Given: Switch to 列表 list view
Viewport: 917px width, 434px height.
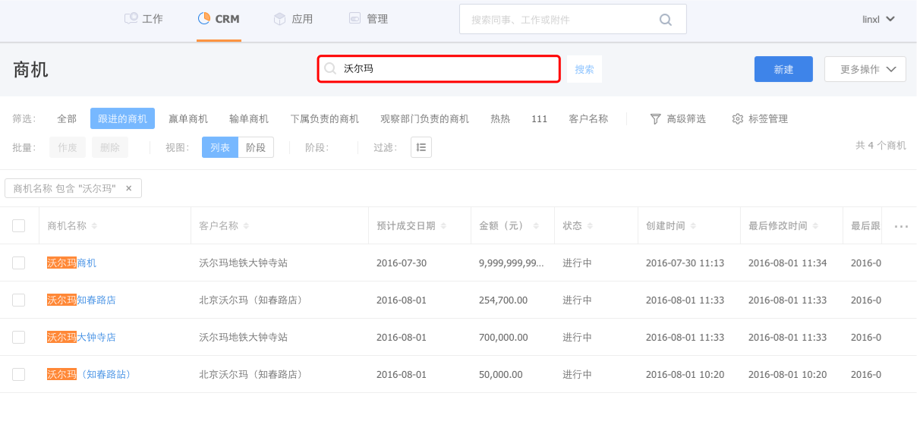Looking at the screenshot, I should [220, 147].
